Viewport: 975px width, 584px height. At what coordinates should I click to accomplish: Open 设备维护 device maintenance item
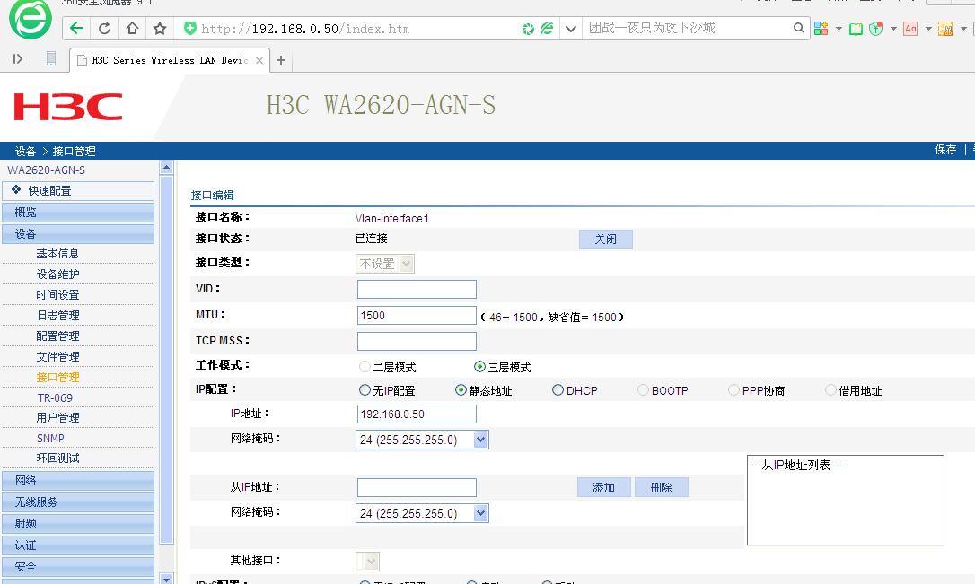[x=57, y=275]
